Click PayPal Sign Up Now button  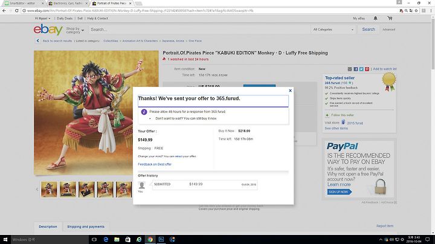pyautogui.click(x=340, y=192)
